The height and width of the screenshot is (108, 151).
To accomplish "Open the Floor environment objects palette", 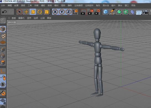I will (139, 12).
